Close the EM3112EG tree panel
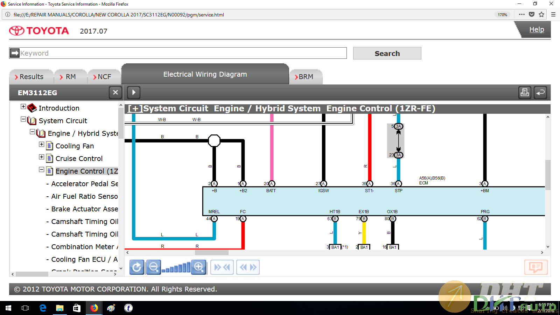The image size is (560, 315). (115, 92)
